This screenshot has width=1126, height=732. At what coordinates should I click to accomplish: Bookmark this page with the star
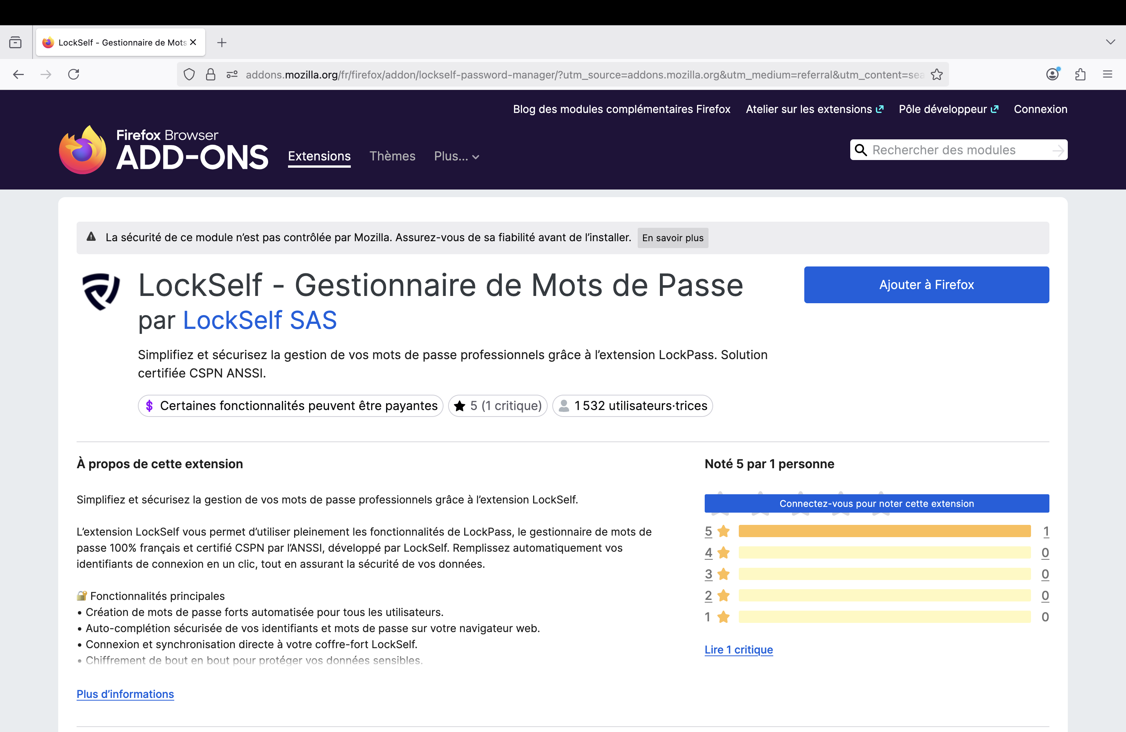(x=937, y=75)
